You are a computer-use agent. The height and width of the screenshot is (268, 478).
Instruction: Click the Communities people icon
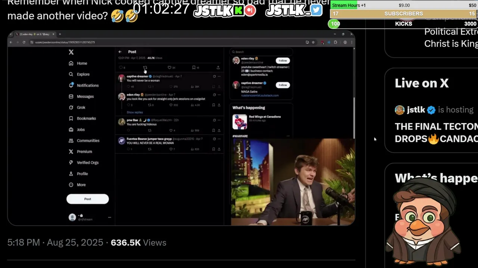click(71, 140)
